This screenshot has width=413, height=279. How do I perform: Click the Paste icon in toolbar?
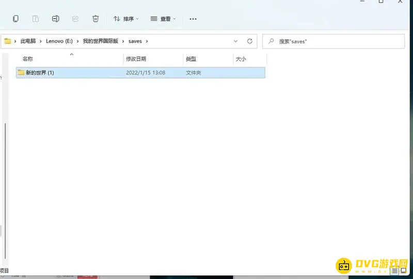pyautogui.click(x=36, y=19)
